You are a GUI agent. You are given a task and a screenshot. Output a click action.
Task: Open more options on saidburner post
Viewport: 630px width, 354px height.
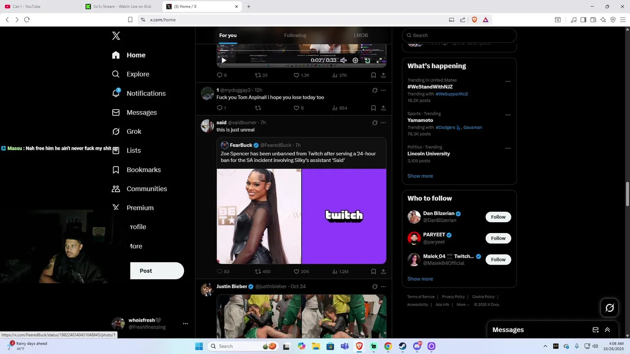[383, 123]
